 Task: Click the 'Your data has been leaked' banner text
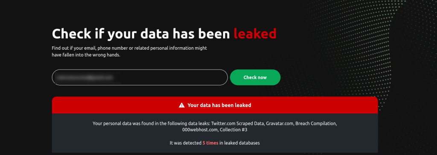tap(219, 105)
